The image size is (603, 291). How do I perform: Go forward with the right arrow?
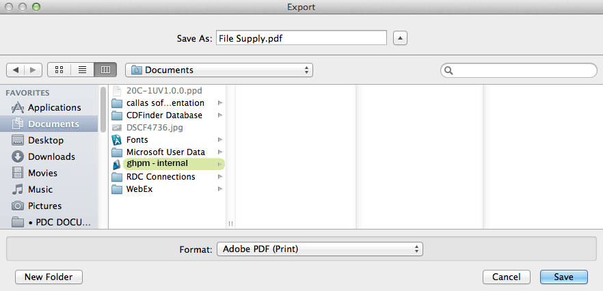(33, 70)
